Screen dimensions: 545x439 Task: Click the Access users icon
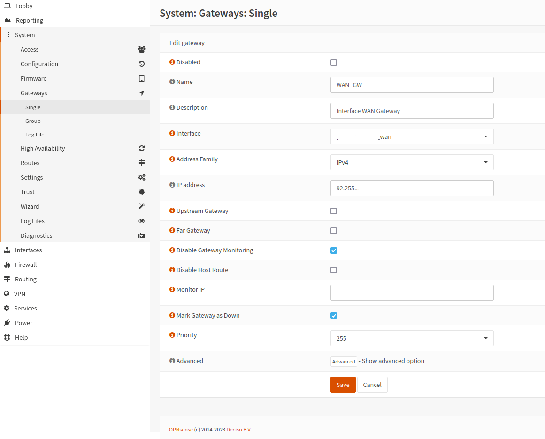tap(142, 49)
